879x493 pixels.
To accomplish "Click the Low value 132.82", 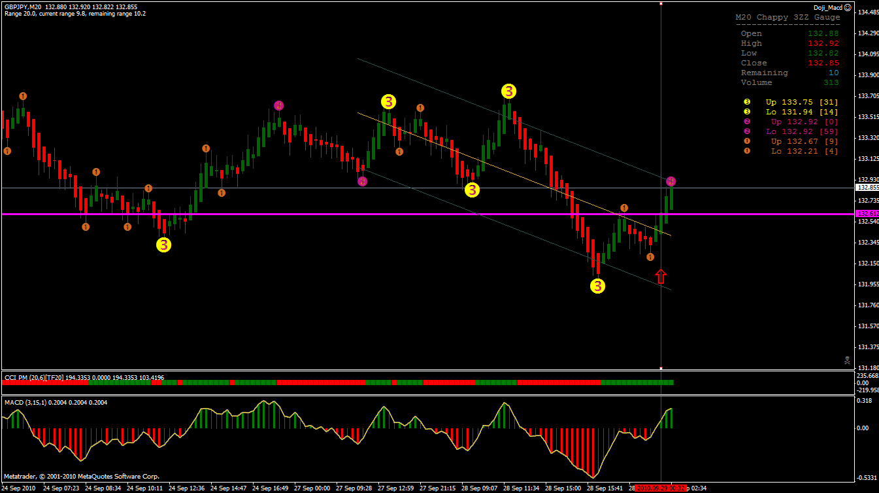I will [x=823, y=53].
